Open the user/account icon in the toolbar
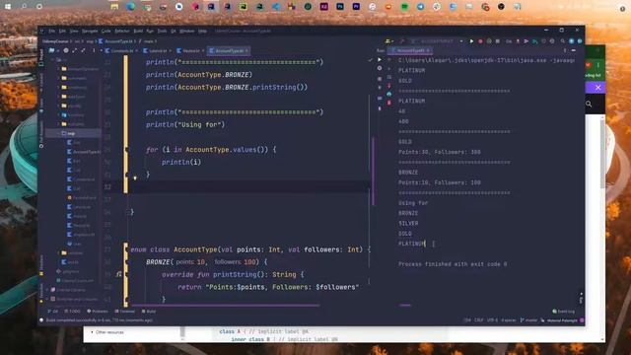The image size is (631, 355). pos(388,41)
